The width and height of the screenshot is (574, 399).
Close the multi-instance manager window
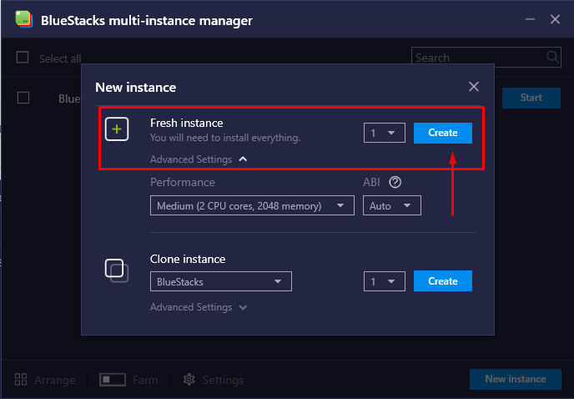point(555,19)
